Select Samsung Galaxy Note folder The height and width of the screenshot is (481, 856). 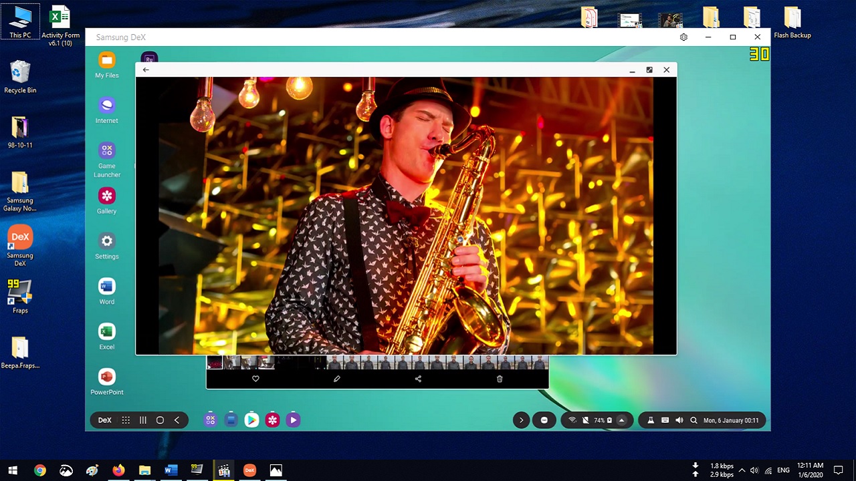[x=20, y=191]
